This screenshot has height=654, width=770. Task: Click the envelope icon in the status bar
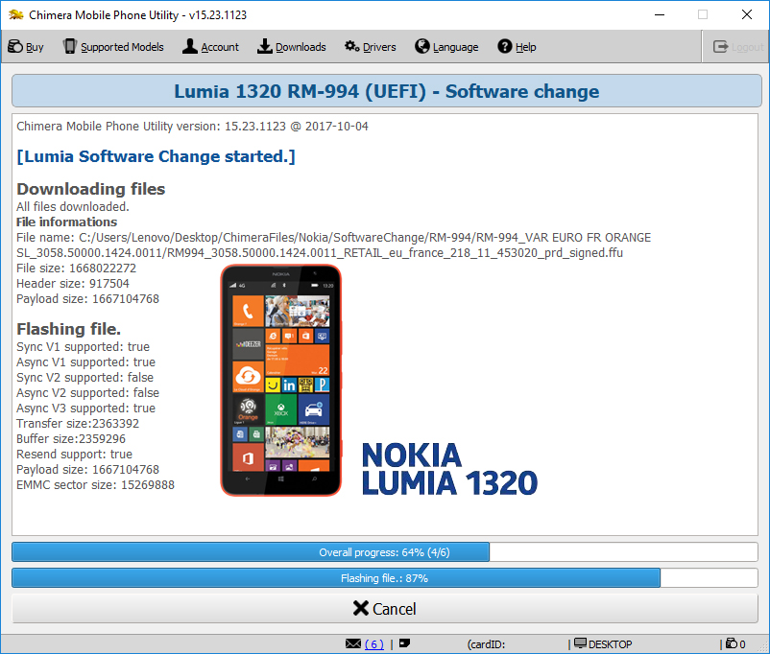click(353, 643)
